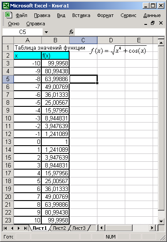
Task: Open the Правка menu
Action: pos(42,15)
